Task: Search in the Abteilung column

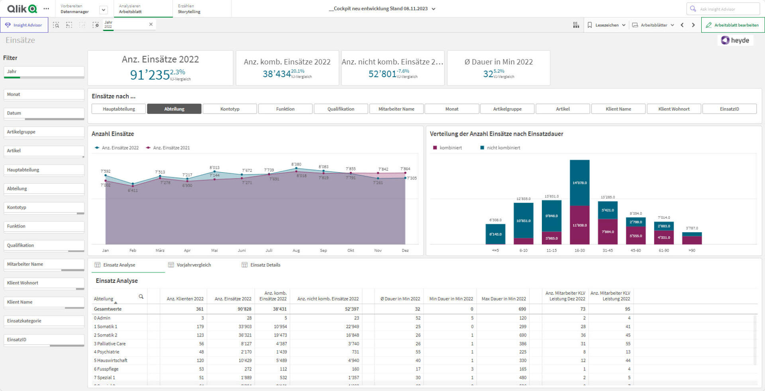Action: click(141, 297)
